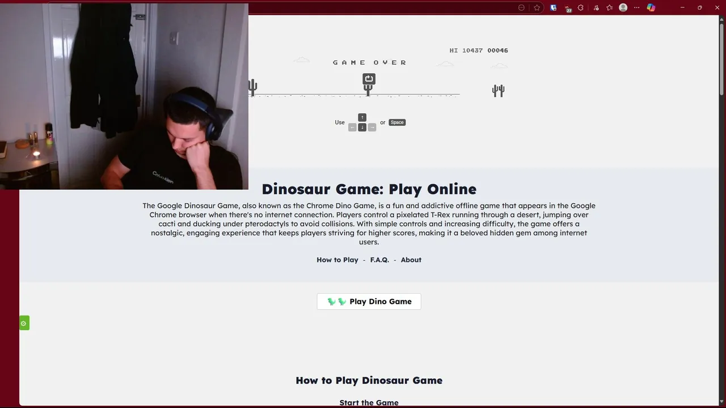This screenshot has width=726, height=408.
Task: Click the Start the Game subheading
Action: [369, 403]
